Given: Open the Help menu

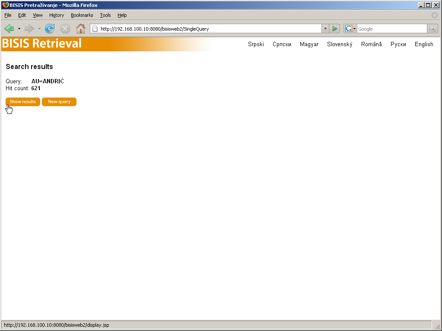Looking at the screenshot, I should click(122, 15).
